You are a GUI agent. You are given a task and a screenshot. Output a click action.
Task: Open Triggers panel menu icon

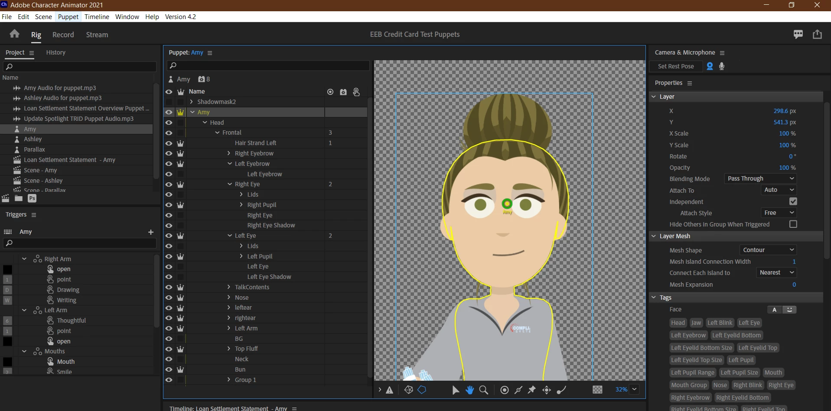click(x=34, y=215)
